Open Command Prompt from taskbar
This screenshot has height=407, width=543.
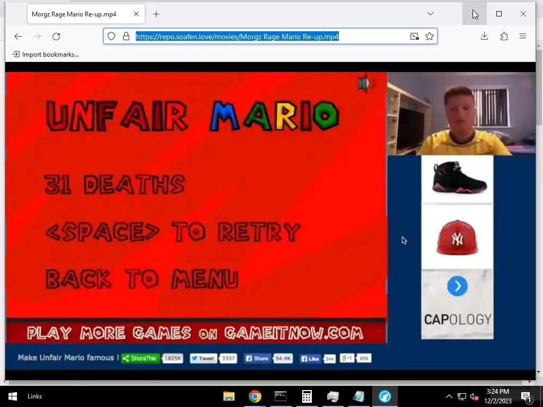[281, 396]
